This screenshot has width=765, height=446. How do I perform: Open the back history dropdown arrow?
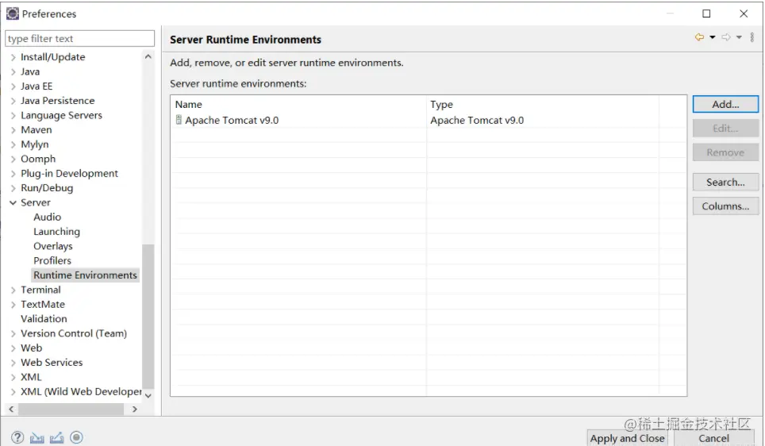712,38
